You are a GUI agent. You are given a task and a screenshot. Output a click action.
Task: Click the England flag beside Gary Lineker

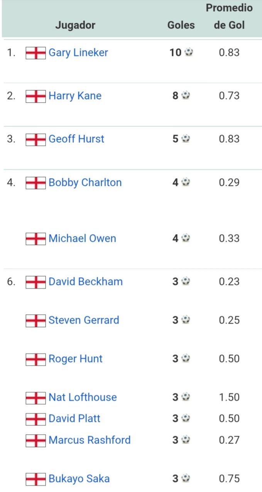[x=35, y=53]
